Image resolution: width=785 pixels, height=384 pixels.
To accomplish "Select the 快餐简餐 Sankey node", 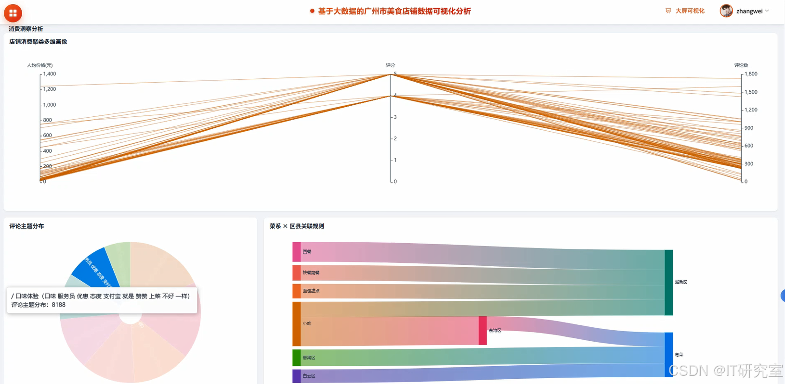I will click(x=297, y=273).
